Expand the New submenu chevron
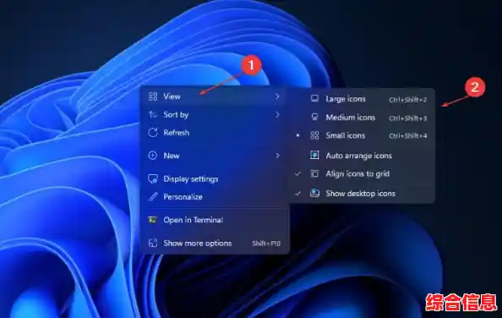The width and height of the screenshot is (502, 318). [277, 156]
